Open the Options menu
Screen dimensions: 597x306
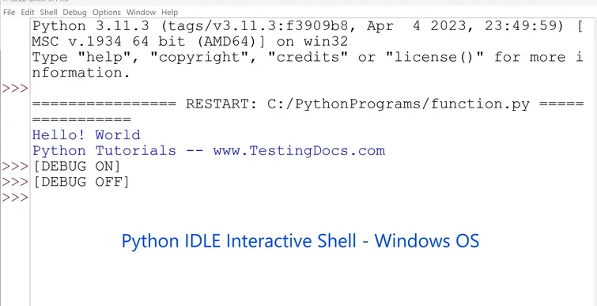tap(107, 12)
